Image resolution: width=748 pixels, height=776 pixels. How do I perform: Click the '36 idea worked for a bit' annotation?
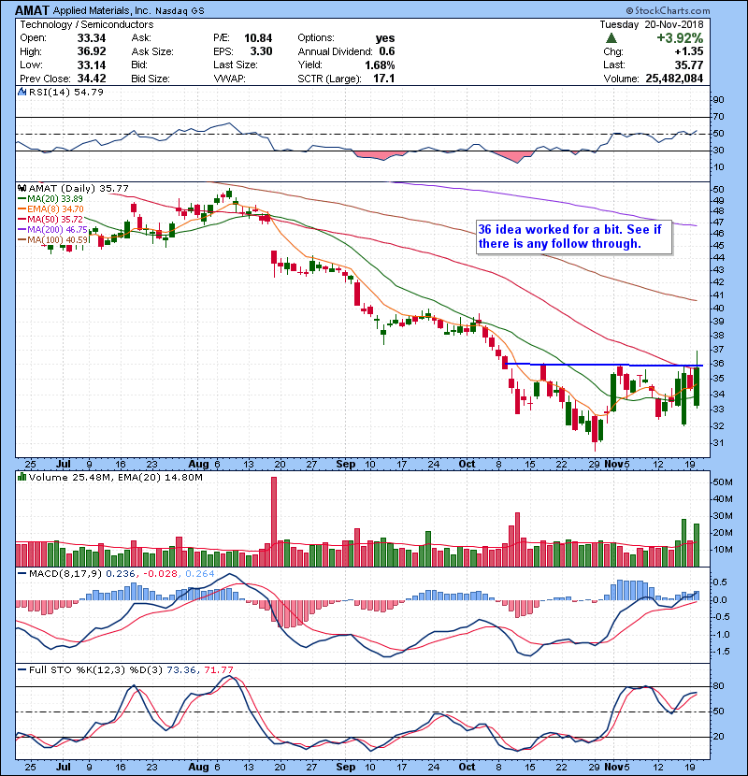573,237
